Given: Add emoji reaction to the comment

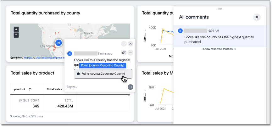Looking at the screenshot, I should pyautogui.click(x=124, y=53).
